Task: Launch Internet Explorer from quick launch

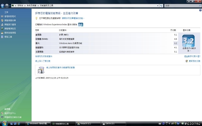Action: [x=19, y=124]
